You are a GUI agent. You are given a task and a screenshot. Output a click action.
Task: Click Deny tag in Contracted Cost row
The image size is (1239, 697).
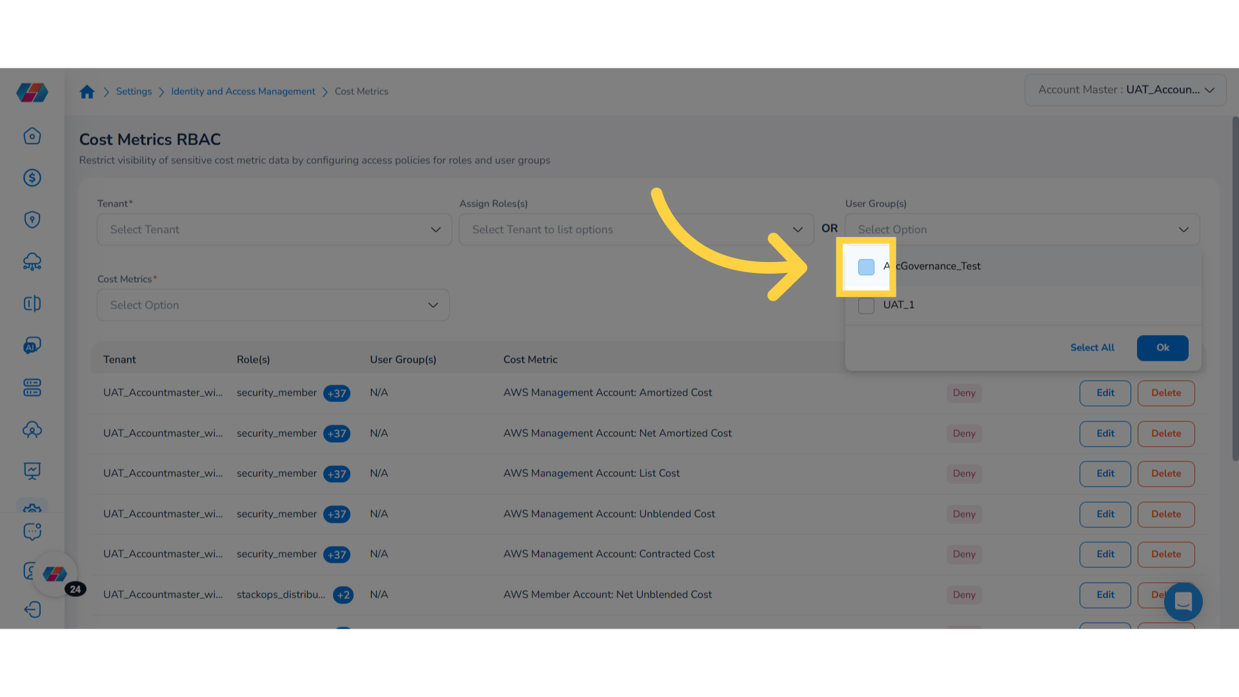(963, 554)
